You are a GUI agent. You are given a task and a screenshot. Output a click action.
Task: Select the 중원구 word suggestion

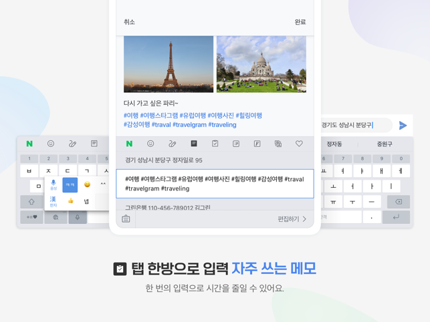(385, 144)
